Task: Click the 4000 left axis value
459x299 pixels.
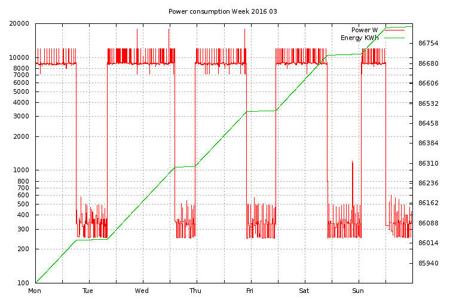Action: point(22,102)
